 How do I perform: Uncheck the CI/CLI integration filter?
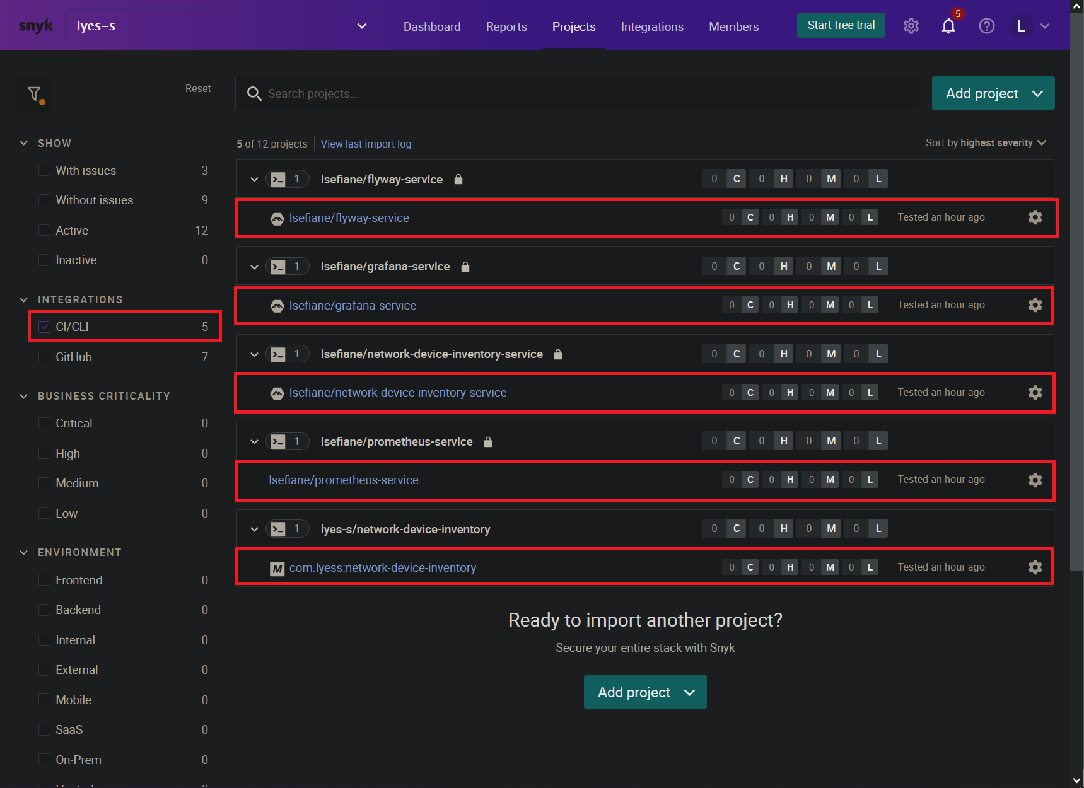click(x=44, y=327)
